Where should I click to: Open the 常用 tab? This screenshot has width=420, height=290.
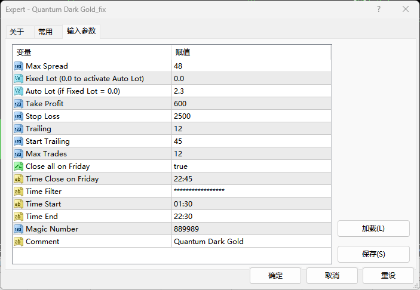pos(45,32)
